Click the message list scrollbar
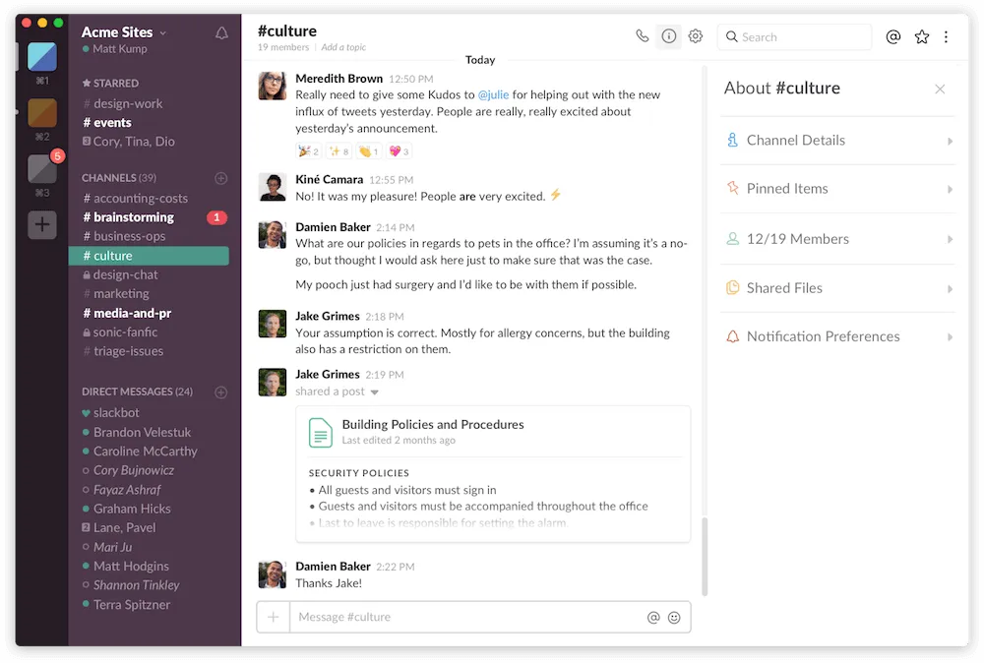Viewport: 984px width, 663px height. click(x=705, y=557)
